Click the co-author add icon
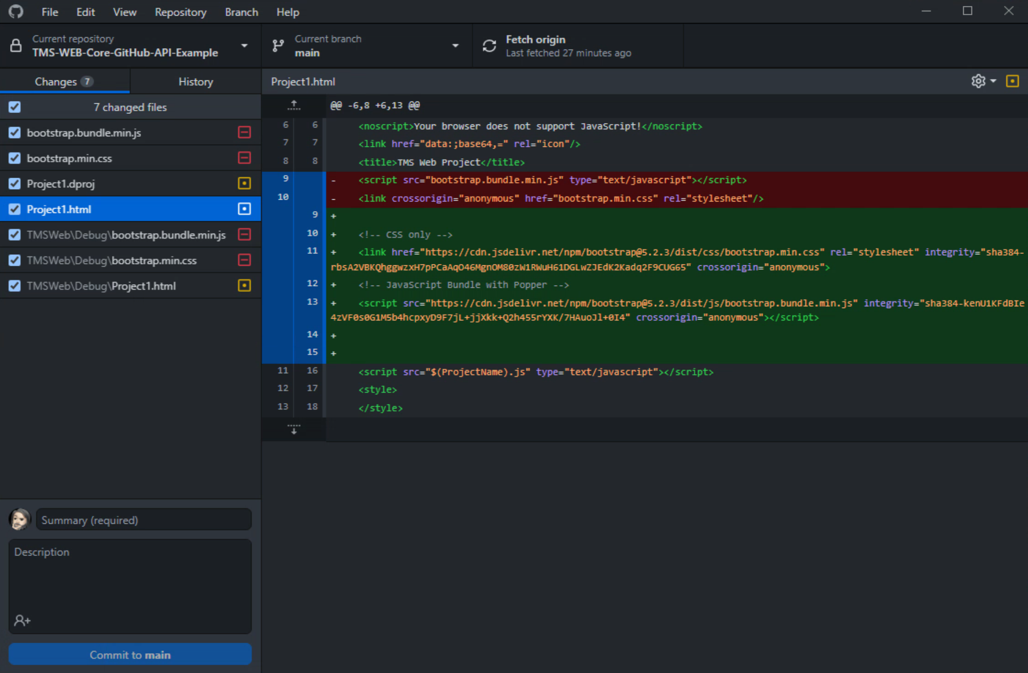Image resolution: width=1028 pixels, height=673 pixels. click(x=22, y=620)
